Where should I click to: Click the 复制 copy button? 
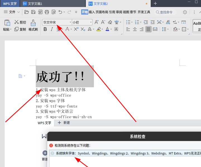(x=20, y=29)
